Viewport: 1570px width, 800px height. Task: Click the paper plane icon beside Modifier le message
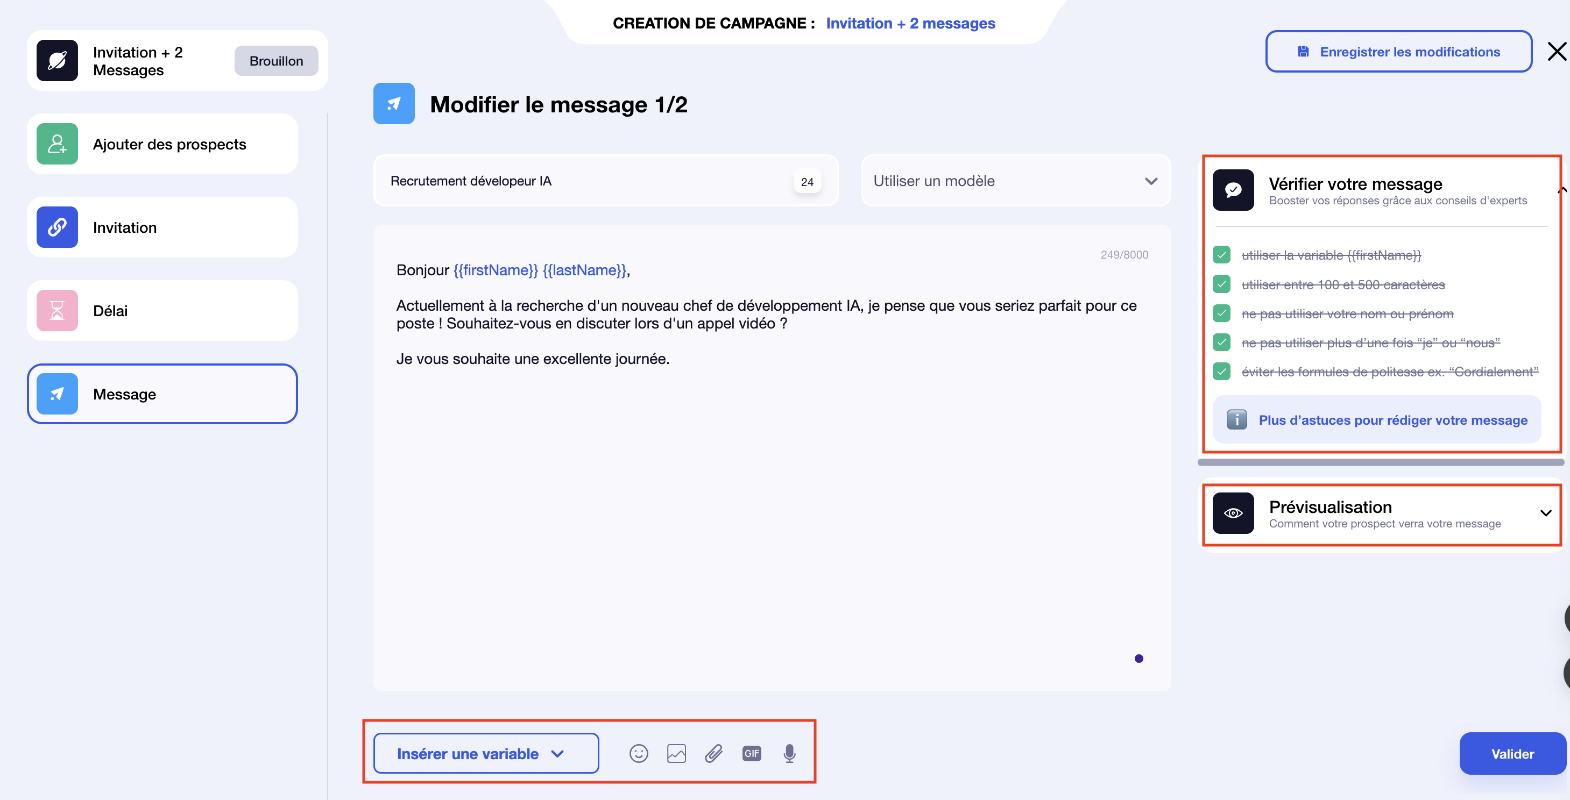[394, 104]
